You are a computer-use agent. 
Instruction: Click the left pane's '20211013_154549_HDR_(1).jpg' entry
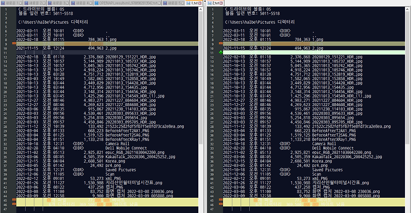135,96
